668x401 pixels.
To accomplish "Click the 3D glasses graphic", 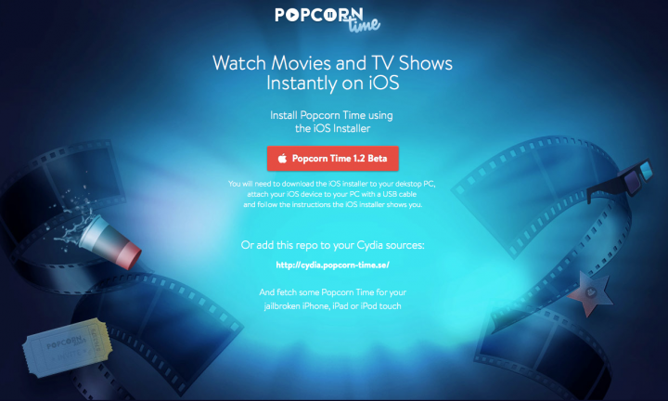I will (620, 182).
